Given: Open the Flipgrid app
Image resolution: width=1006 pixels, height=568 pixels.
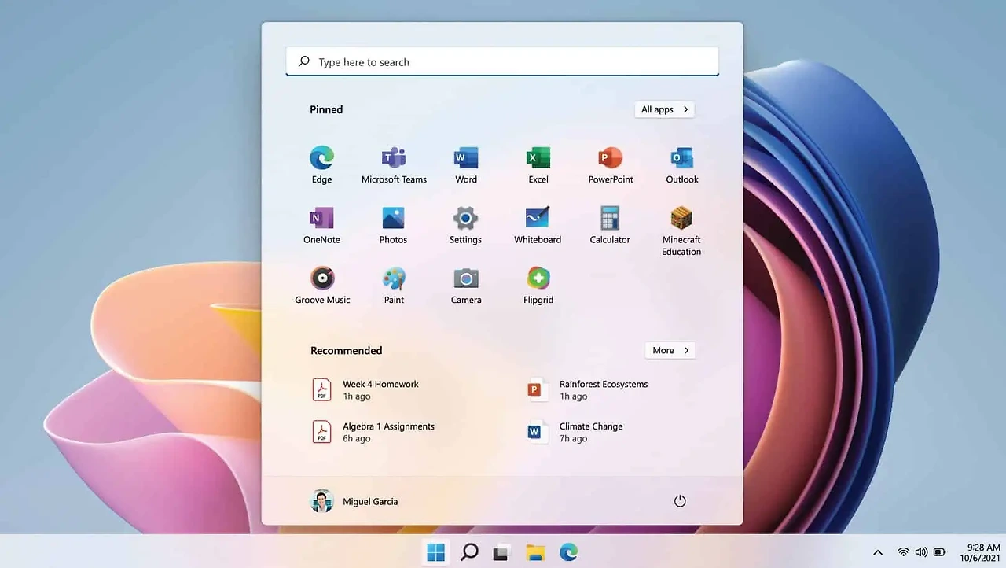Looking at the screenshot, I should click(538, 286).
